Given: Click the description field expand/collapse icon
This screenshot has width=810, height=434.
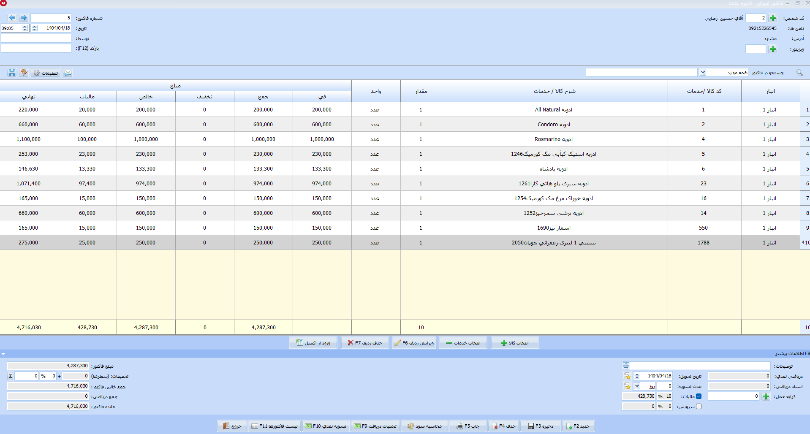Looking at the screenshot, I should coord(626,366).
